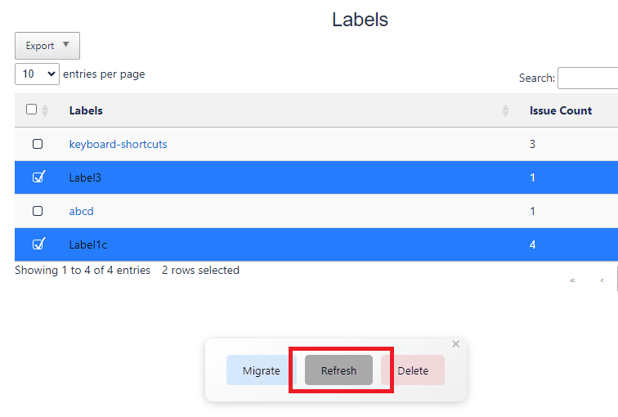This screenshot has height=417, width=618.
Task: Click sort icon beside select-all checkbox
Action: [x=45, y=111]
